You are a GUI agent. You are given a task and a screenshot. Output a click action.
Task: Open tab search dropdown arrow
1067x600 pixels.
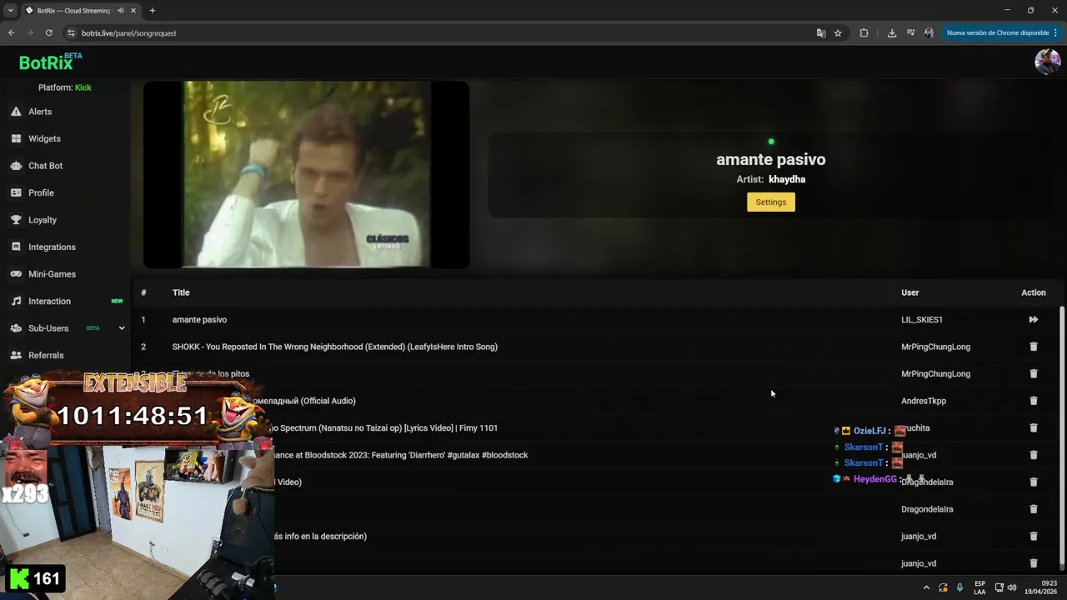tap(11, 11)
